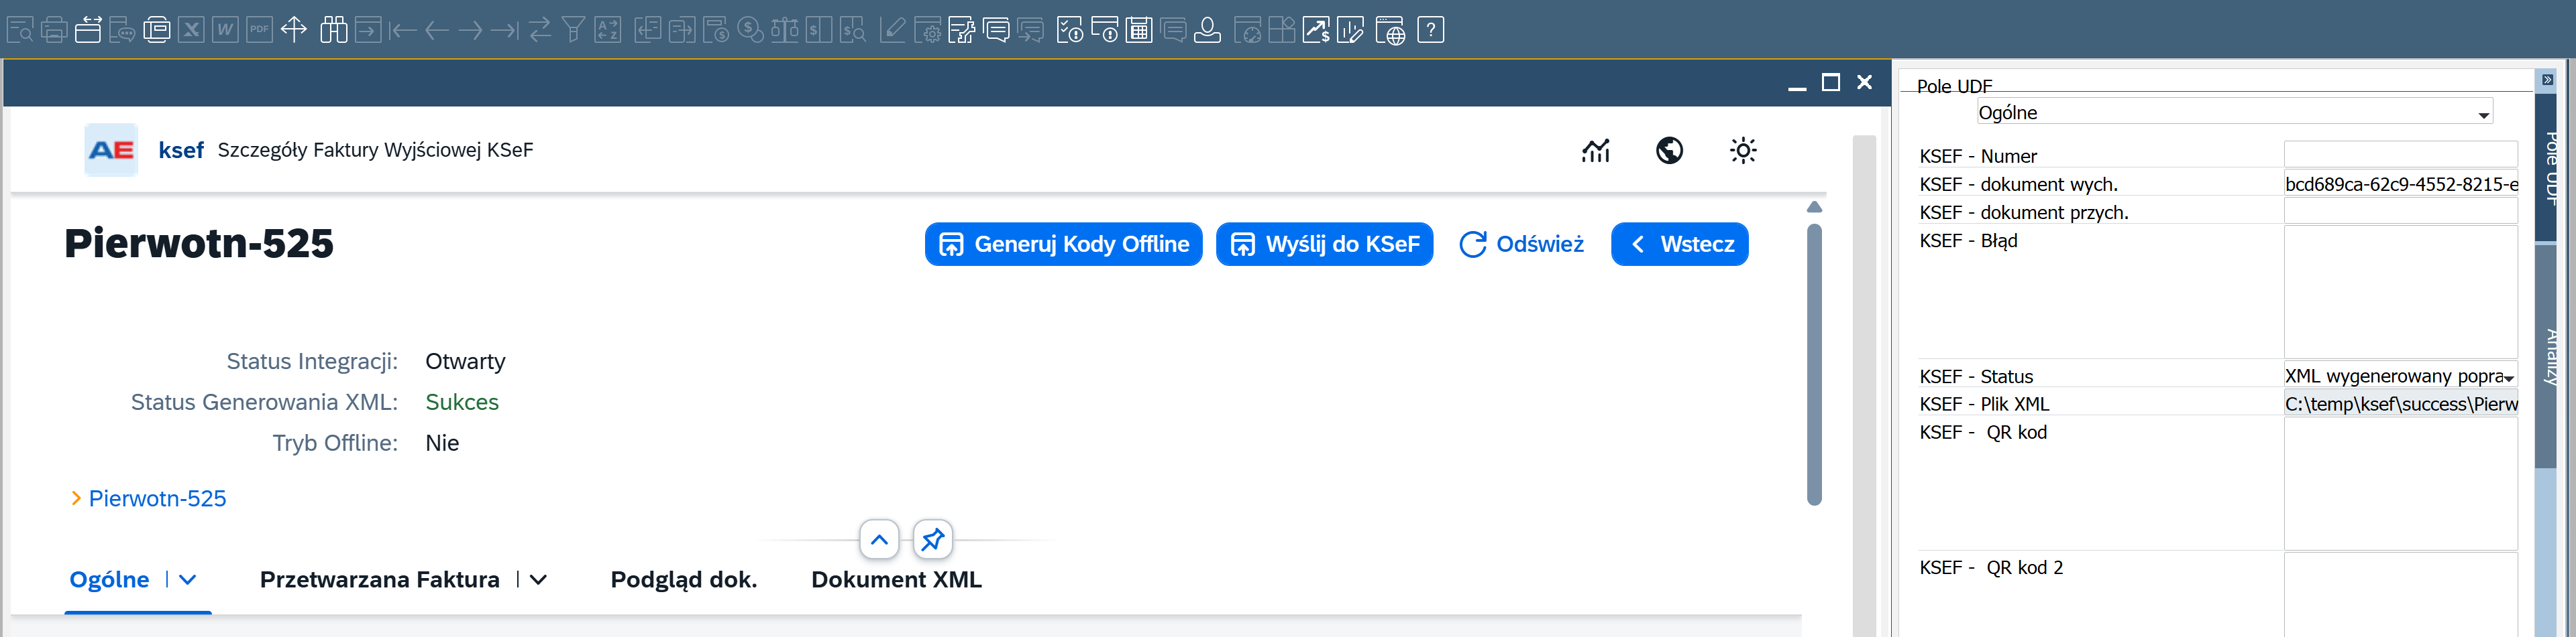Click Wyślij do KSeF button

tap(1324, 244)
